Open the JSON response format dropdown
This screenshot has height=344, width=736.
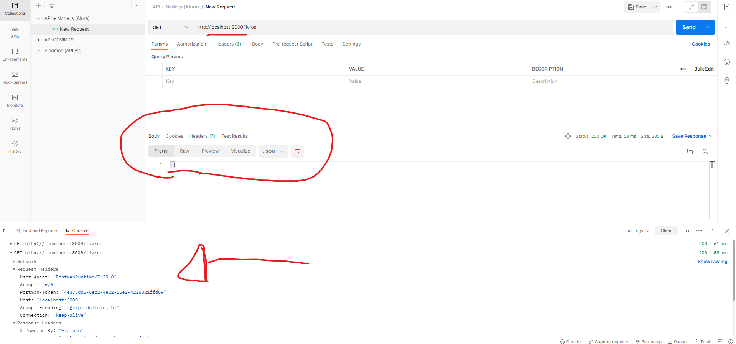(x=273, y=151)
